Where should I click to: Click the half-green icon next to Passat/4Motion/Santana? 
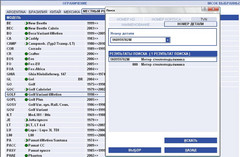pyautogui.click(x=26, y=140)
